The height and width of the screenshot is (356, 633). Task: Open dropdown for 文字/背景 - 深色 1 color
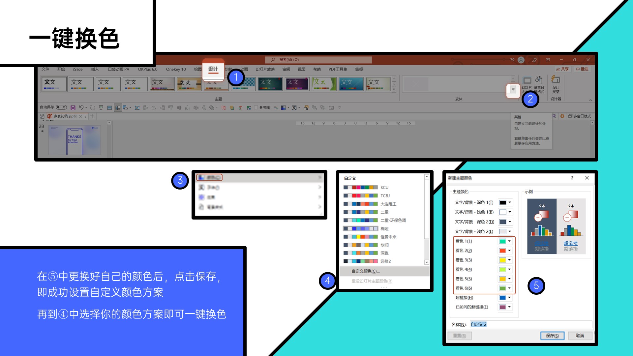(x=510, y=202)
